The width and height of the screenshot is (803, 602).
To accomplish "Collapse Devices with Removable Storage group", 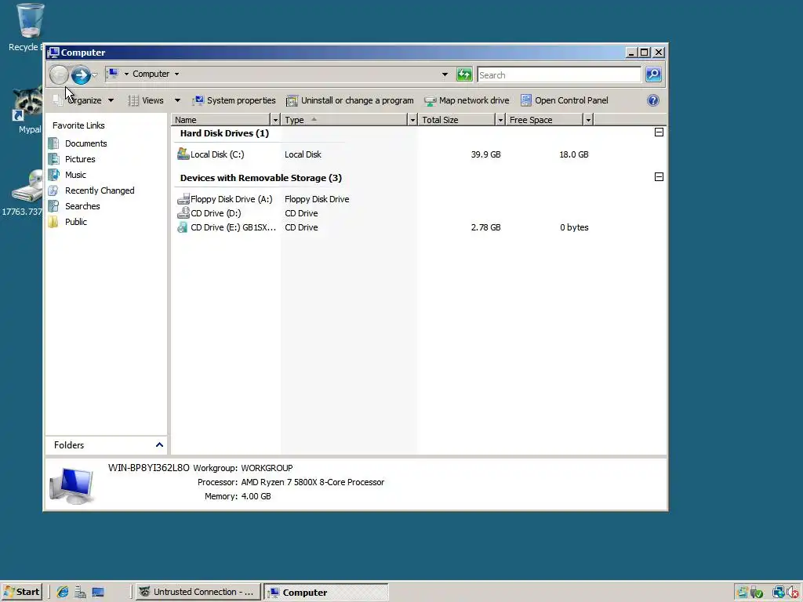I will [659, 176].
